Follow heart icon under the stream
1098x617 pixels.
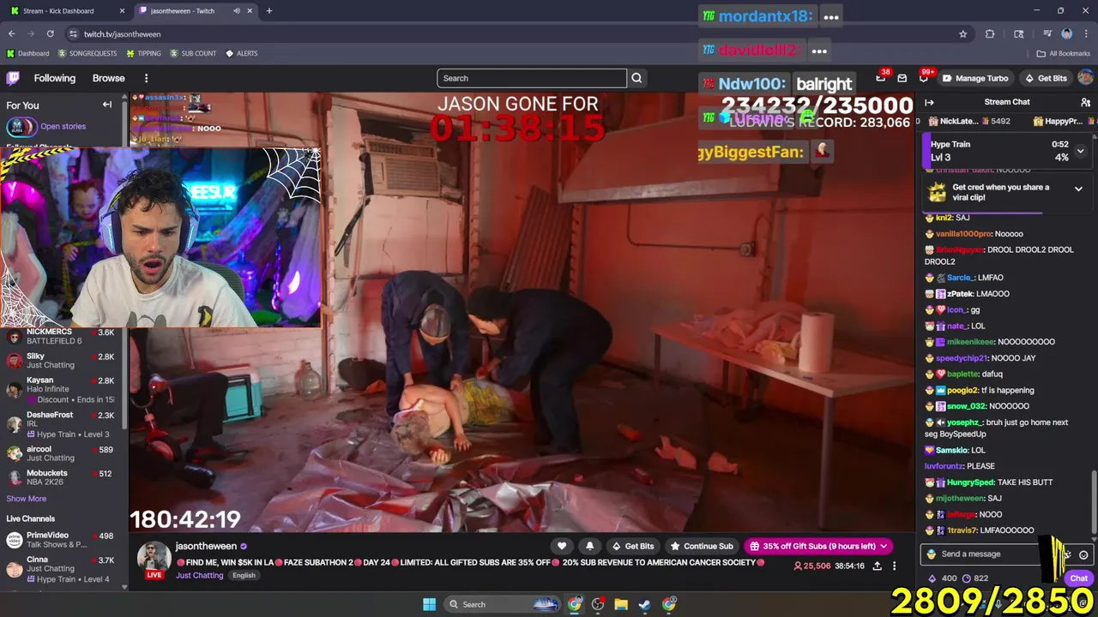coord(562,546)
